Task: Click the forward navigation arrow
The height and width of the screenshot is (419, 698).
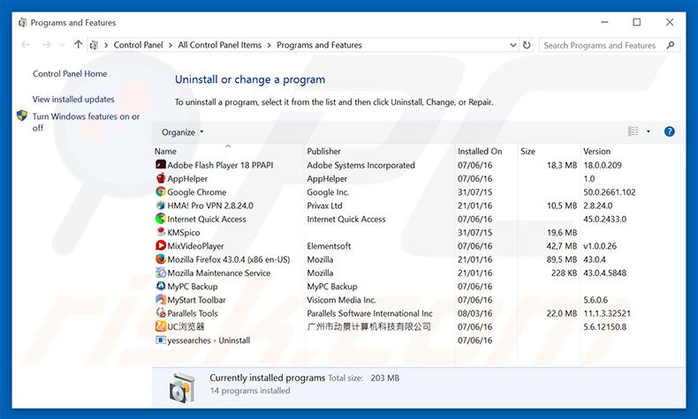Action: click(46, 44)
